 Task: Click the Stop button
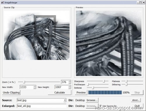(x=137, y=93)
